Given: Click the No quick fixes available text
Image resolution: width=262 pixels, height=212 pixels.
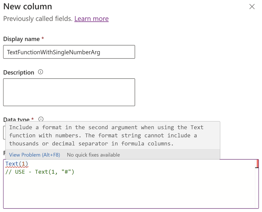Looking at the screenshot, I should 93,155.
